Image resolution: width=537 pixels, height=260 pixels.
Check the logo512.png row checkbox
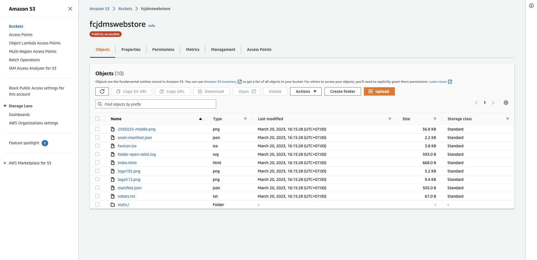(x=97, y=179)
